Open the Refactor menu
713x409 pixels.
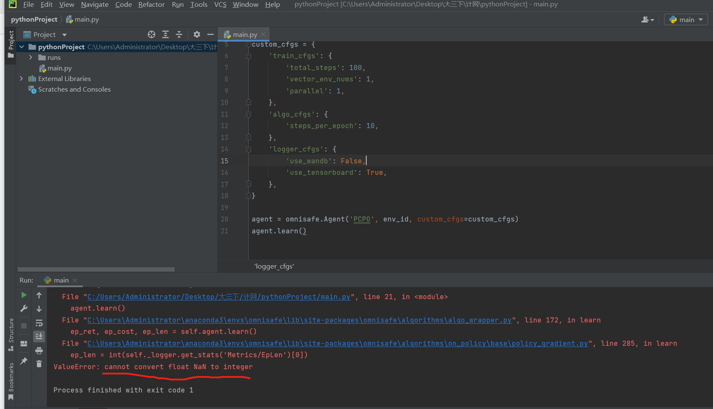151,5
